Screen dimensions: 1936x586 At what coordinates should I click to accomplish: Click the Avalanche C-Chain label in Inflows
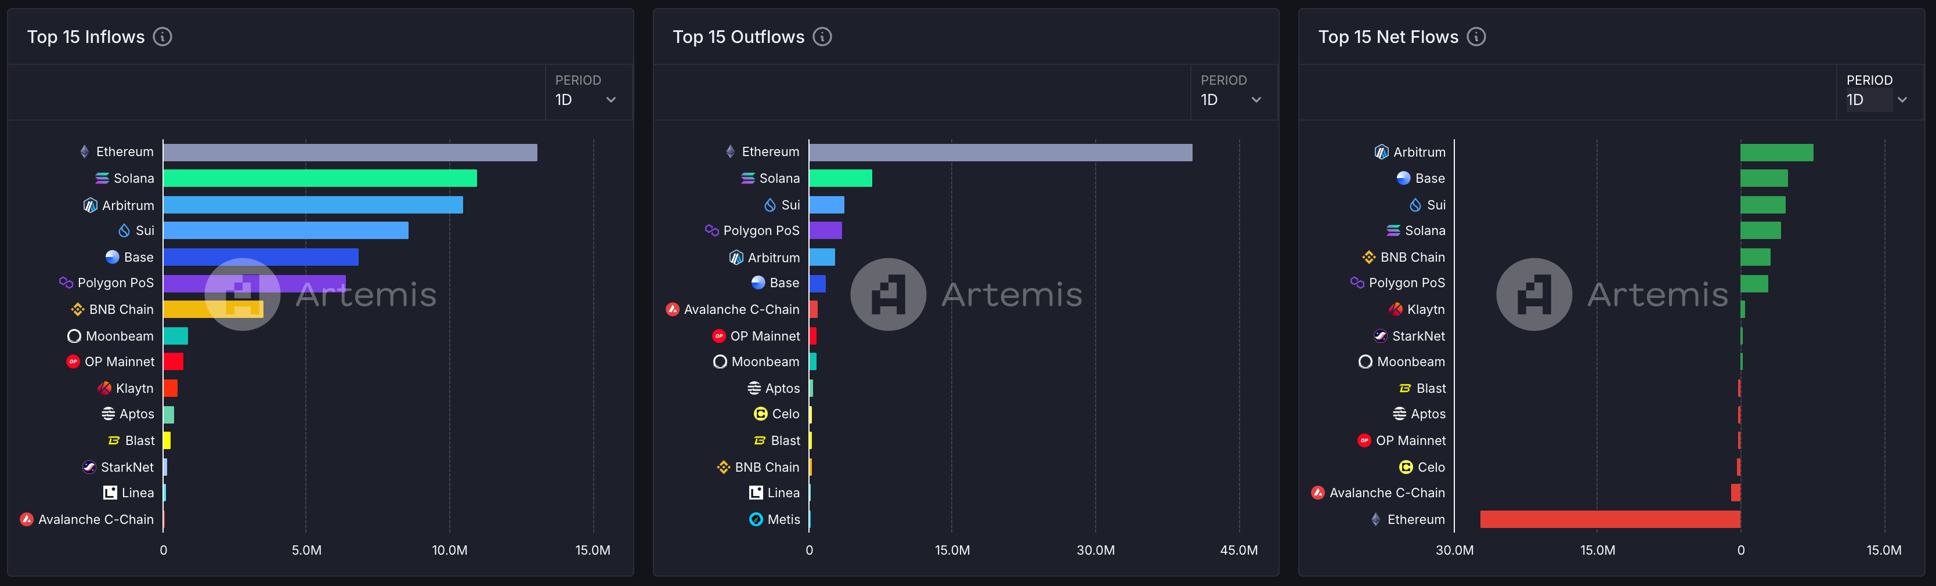(95, 519)
